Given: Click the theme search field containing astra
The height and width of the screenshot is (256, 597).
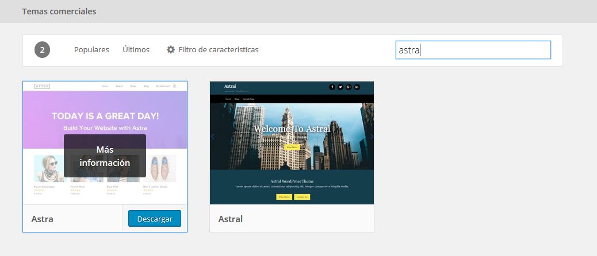Looking at the screenshot, I should tap(473, 50).
